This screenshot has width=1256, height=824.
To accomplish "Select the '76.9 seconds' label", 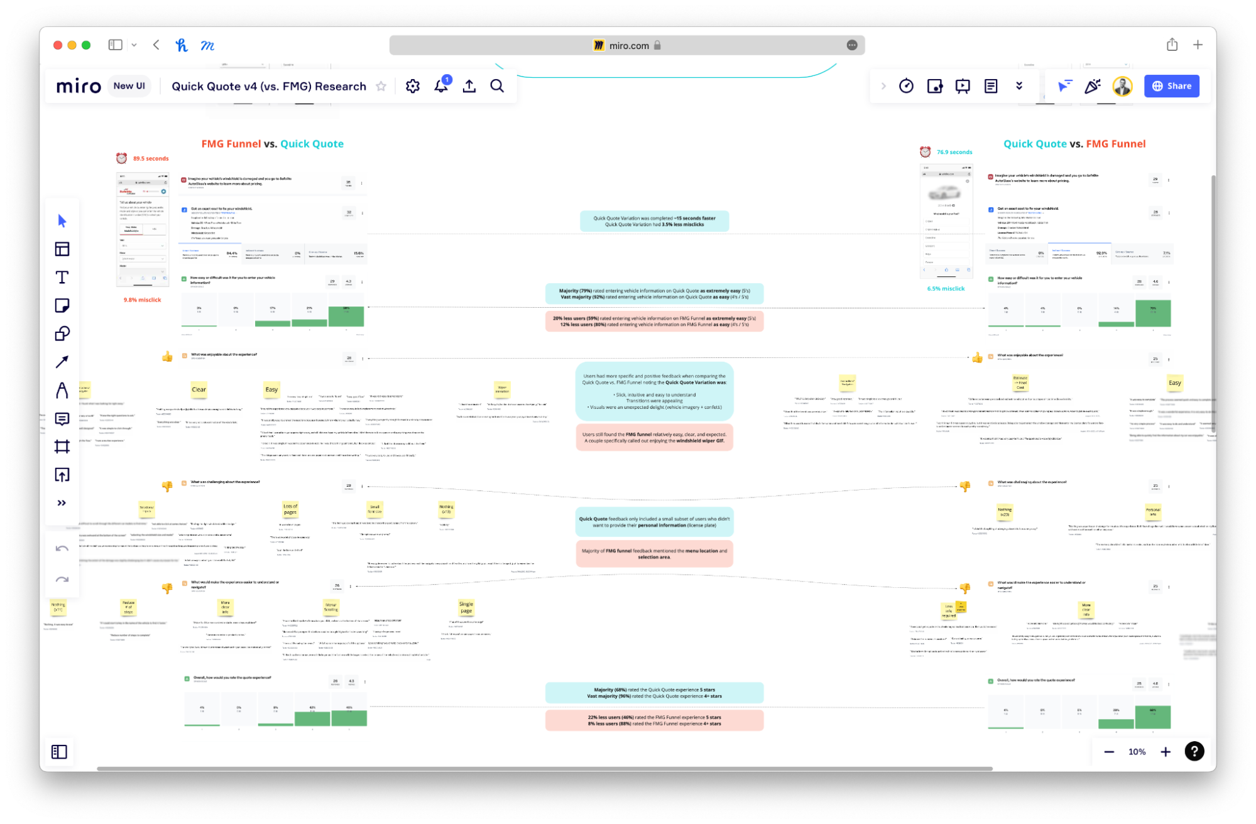I will pos(954,153).
